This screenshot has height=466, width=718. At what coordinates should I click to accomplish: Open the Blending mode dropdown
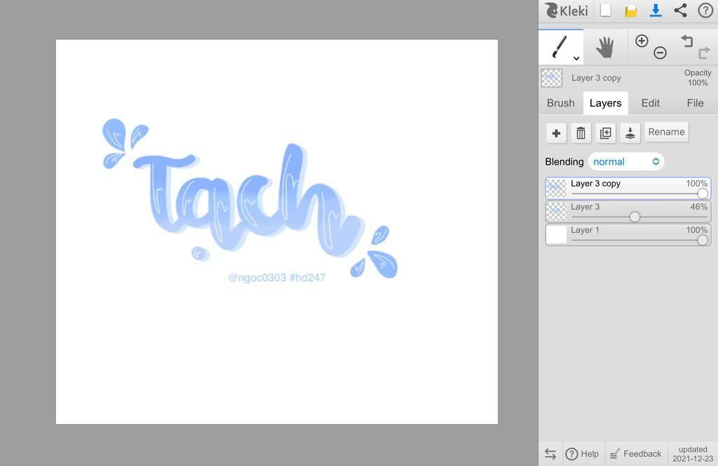click(625, 162)
